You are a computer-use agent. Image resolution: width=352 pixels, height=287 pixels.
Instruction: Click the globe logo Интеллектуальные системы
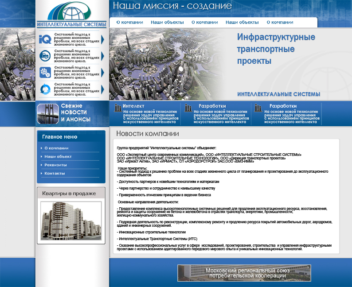[x=71, y=15]
